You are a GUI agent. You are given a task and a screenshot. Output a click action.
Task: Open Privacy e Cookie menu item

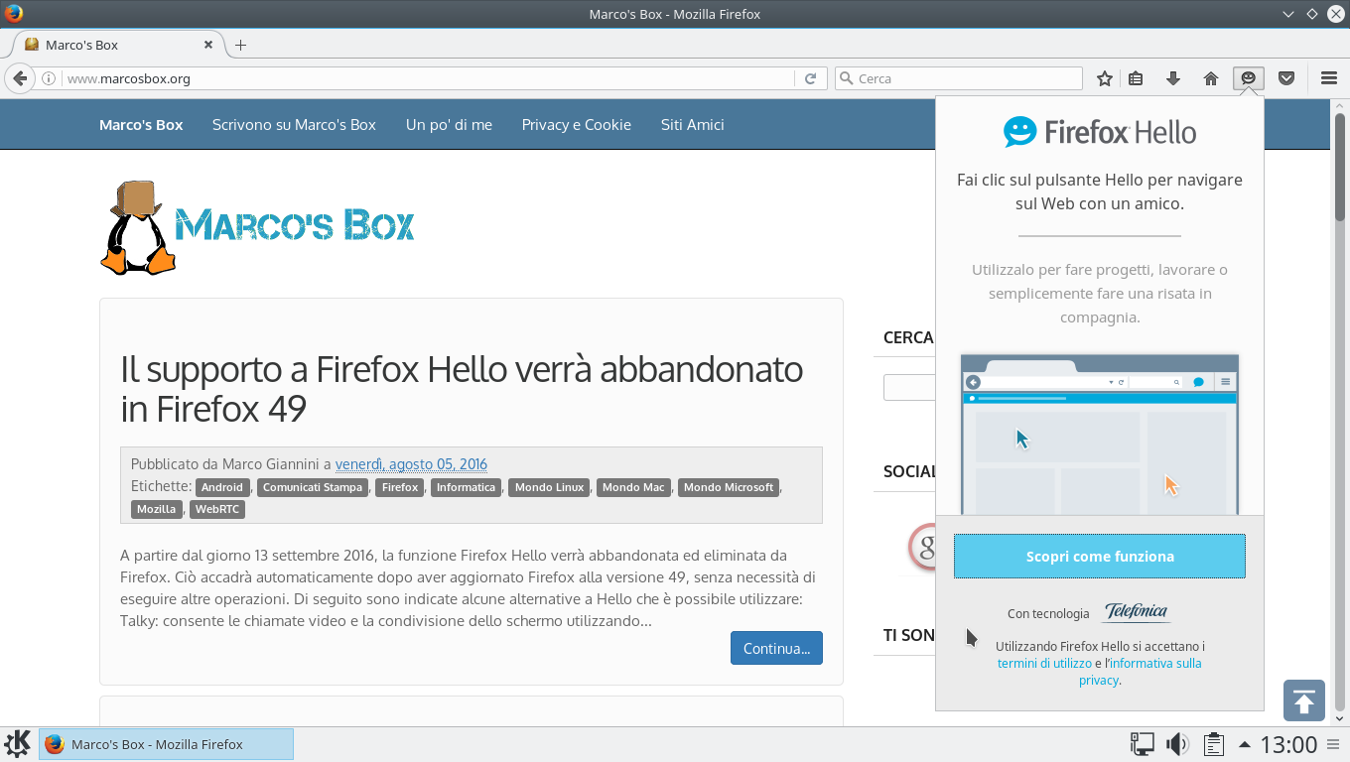pos(577,125)
